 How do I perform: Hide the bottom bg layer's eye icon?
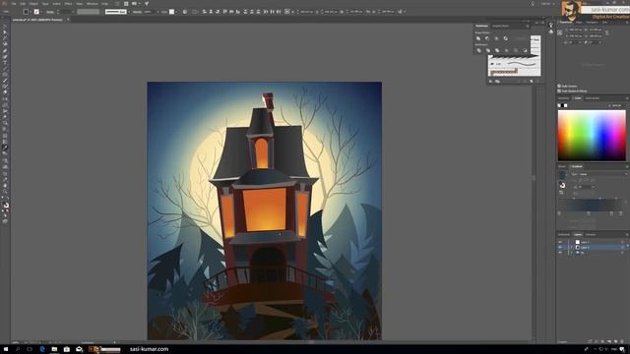(x=560, y=253)
